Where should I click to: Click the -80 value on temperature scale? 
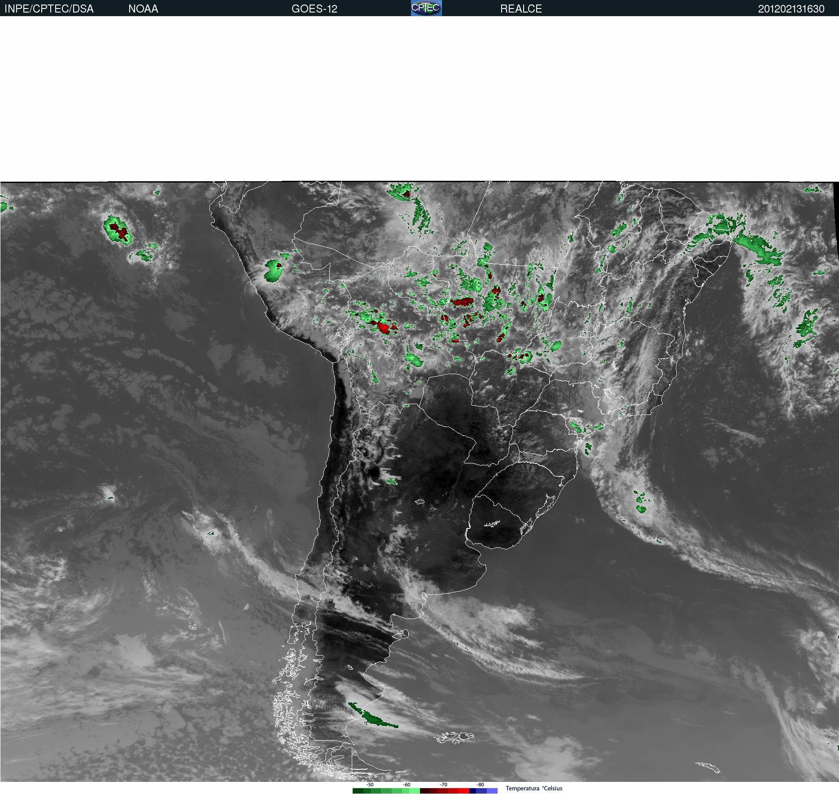coord(480,785)
